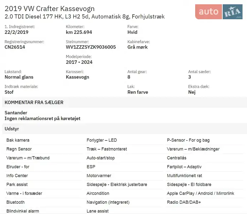This screenshot has height=214, width=247.
Task: Select the Blindvinkel alarm item
Action: pos(23,211)
